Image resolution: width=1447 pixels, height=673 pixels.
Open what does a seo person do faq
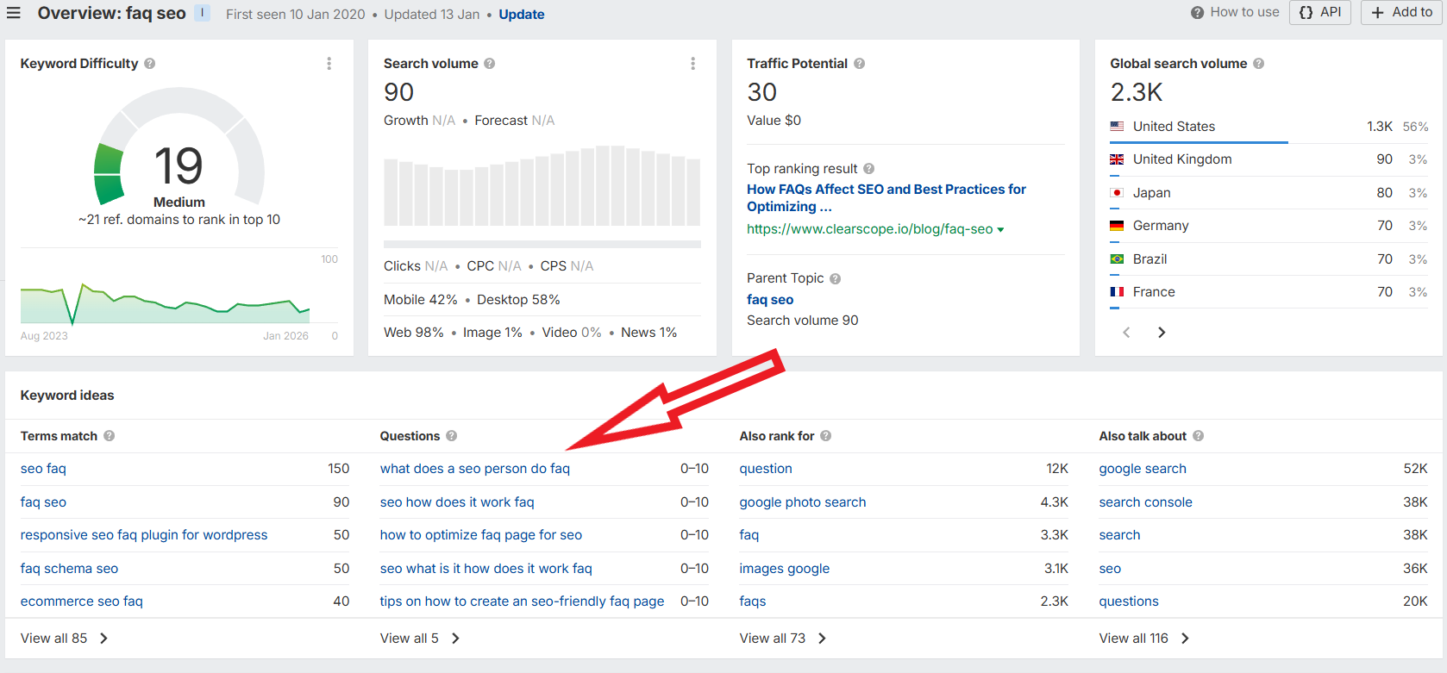(x=475, y=469)
